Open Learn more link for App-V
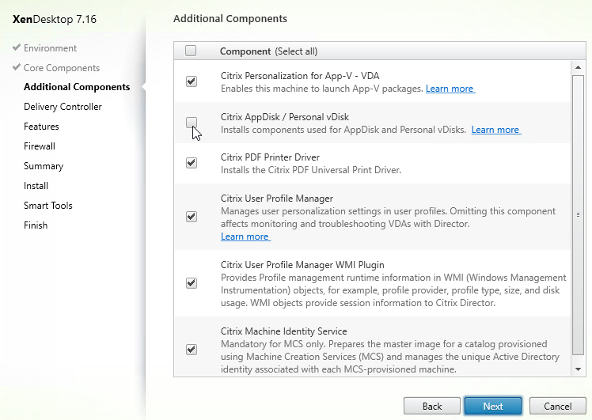592x420 pixels. 450,89
